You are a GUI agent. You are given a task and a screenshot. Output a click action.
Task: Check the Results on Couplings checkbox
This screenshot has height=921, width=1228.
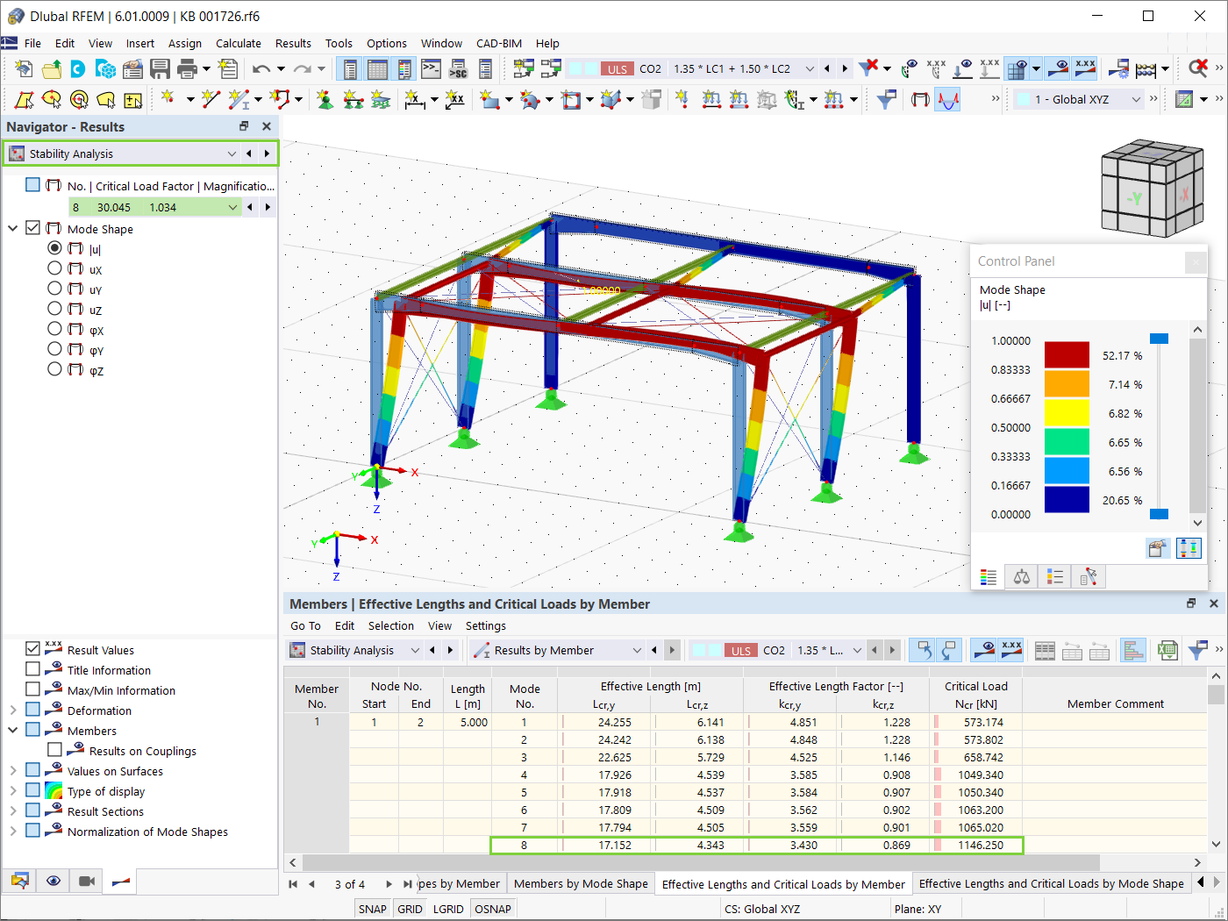click(54, 750)
